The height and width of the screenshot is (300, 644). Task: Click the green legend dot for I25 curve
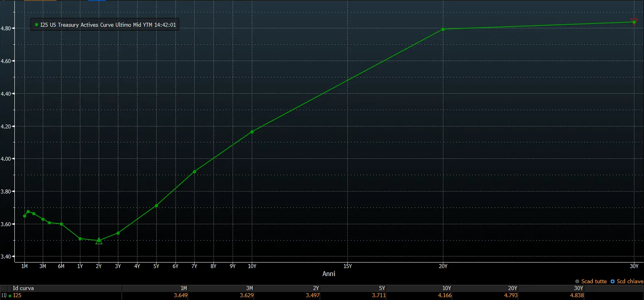coord(36,25)
